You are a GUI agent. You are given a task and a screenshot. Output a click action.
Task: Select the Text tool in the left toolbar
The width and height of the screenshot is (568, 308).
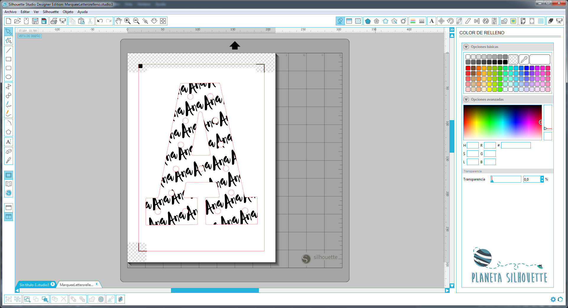[x=9, y=142]
